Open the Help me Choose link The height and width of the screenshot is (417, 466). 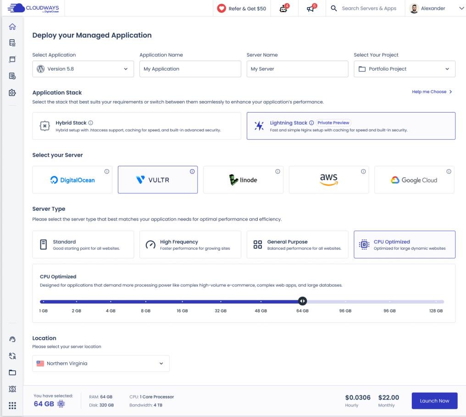point(432,92)
